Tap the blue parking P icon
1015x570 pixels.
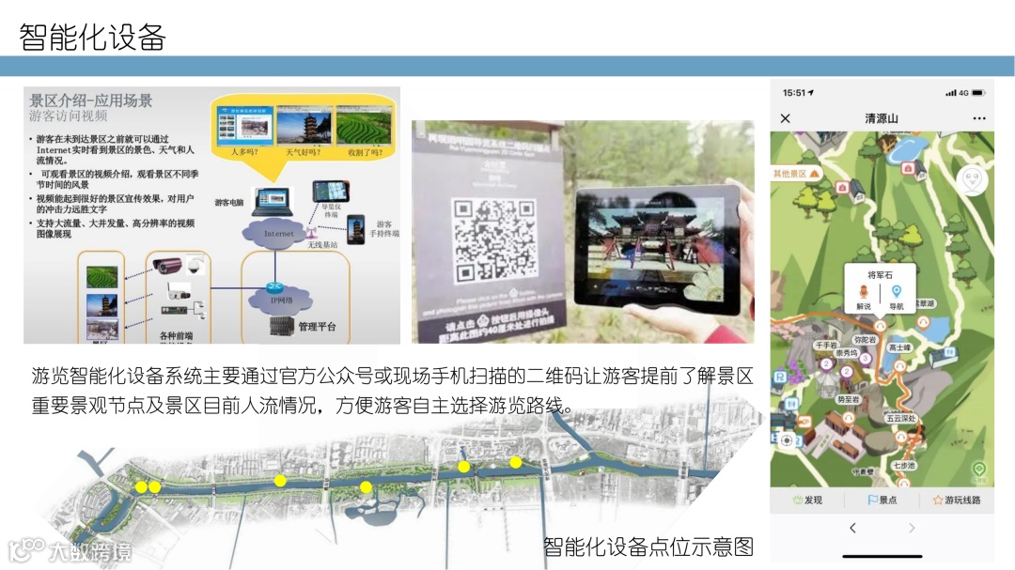tap(780, 377)
